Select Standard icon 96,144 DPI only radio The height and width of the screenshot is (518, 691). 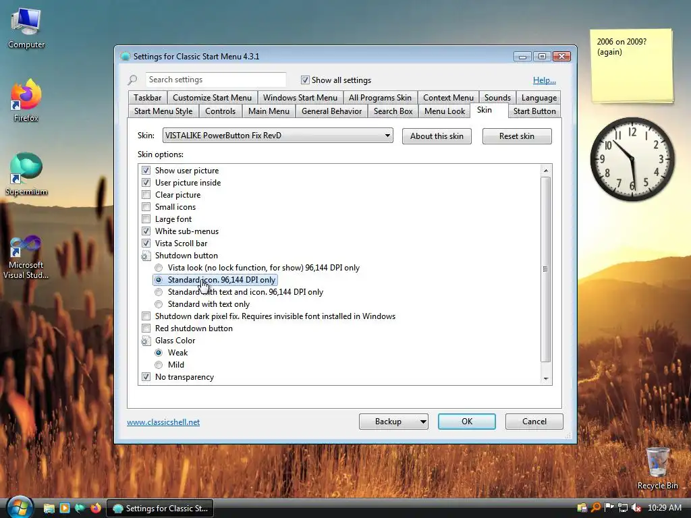[x=159, y=280]
